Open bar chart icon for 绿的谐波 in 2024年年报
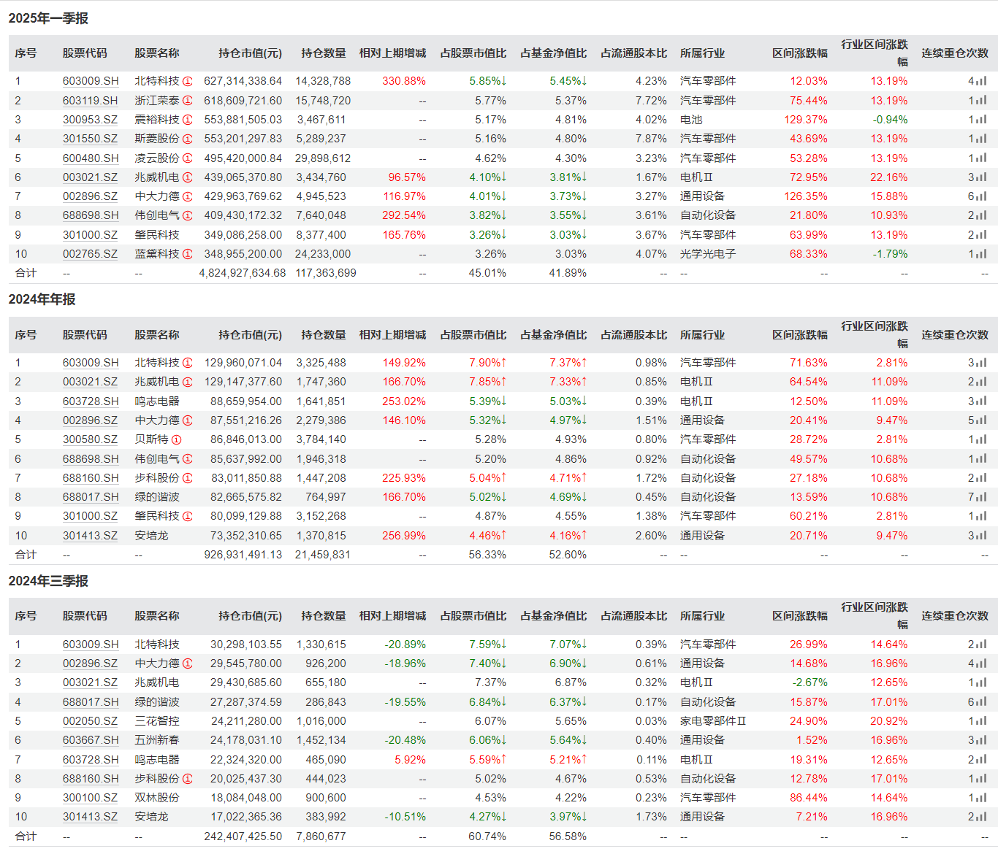Viewport: 998px width, 854px height. pos(981,497)
